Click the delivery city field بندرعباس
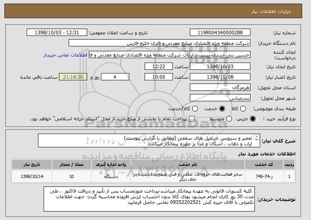The image size is (311, 220). 220,98
